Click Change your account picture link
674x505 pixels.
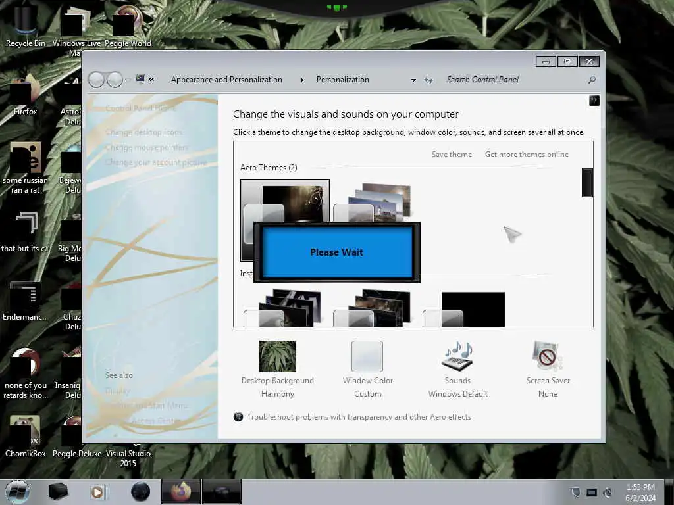(x=156, y=163)
